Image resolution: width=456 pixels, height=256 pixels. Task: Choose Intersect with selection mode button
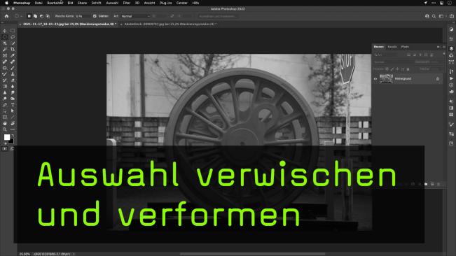pyautogui.click(x=48, y=16)
